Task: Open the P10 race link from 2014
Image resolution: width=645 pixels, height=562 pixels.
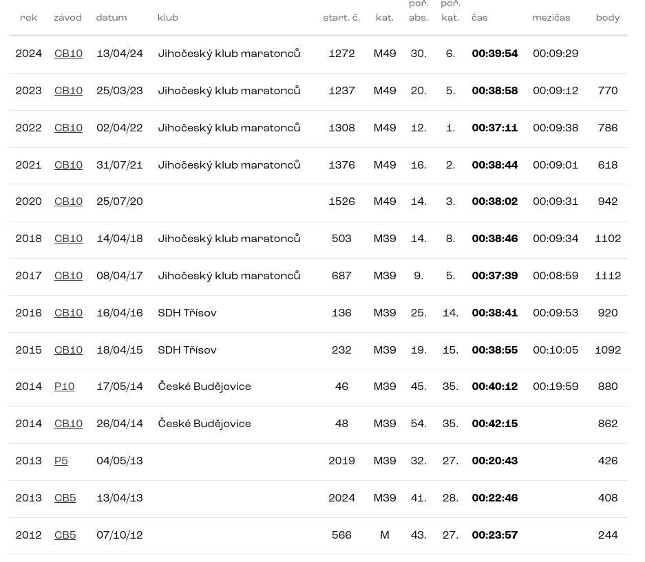Action: [64, 387]
